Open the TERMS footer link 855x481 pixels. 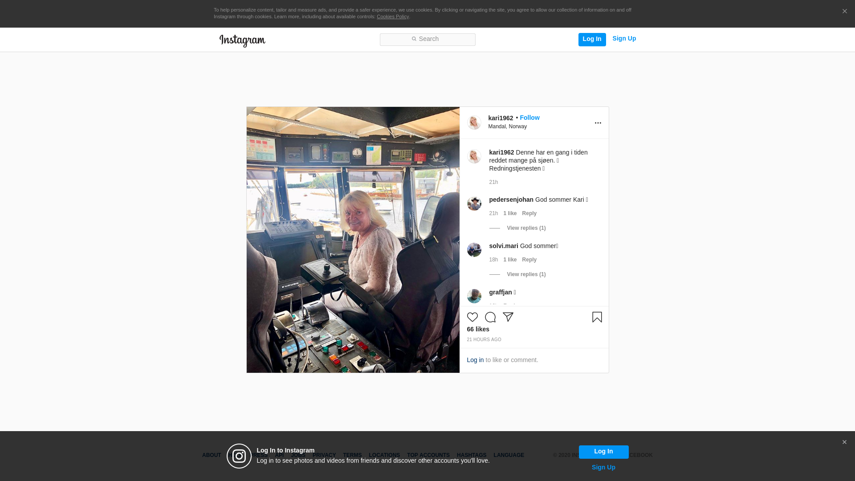[352, 455]
